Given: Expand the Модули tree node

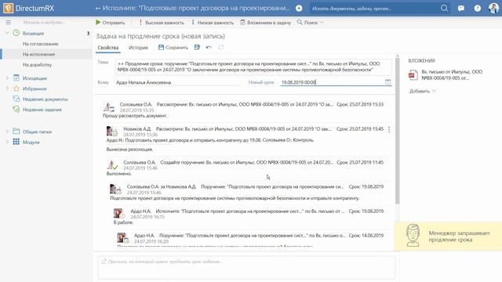Looking at the screenshot, I should pos(7,142).
